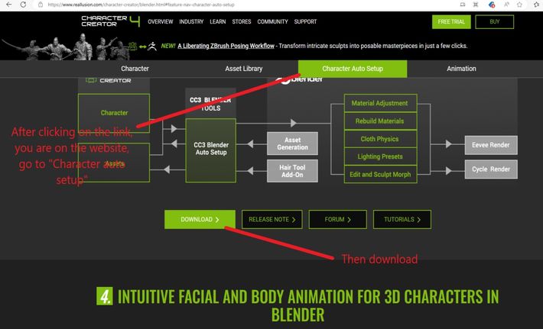
Task: Click the screen-shaped icon left of the capture icon
Action: click(462, 5)
